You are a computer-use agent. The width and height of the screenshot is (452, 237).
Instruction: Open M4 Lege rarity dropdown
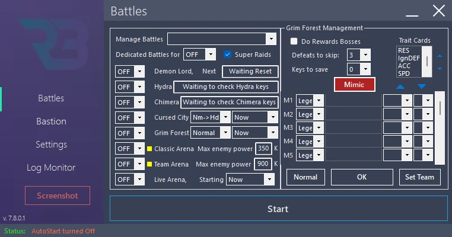(x=310, y=142)
